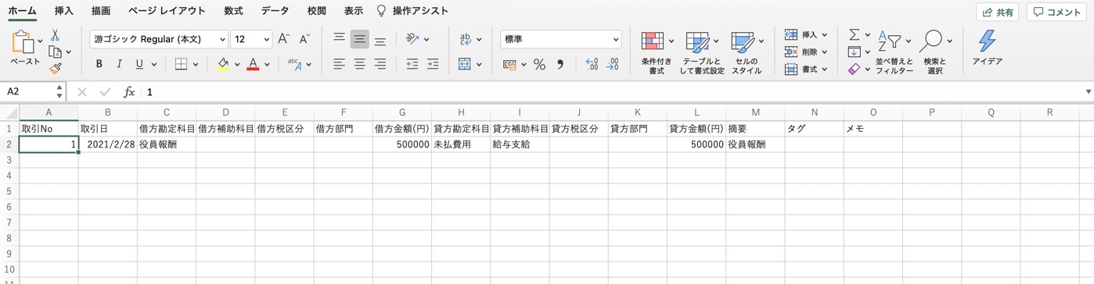The image size is (1094, 284).
Task: Decrease decimal places icon
Action: (x=613, y=65)
